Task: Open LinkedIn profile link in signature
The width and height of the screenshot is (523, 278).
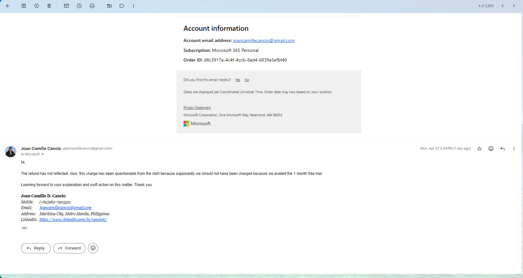Action: coord(73,220)
